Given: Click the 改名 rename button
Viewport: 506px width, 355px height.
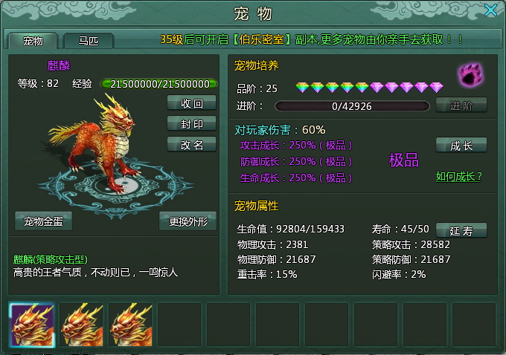Looking at the screenshot, I should [x=192, y=145].
